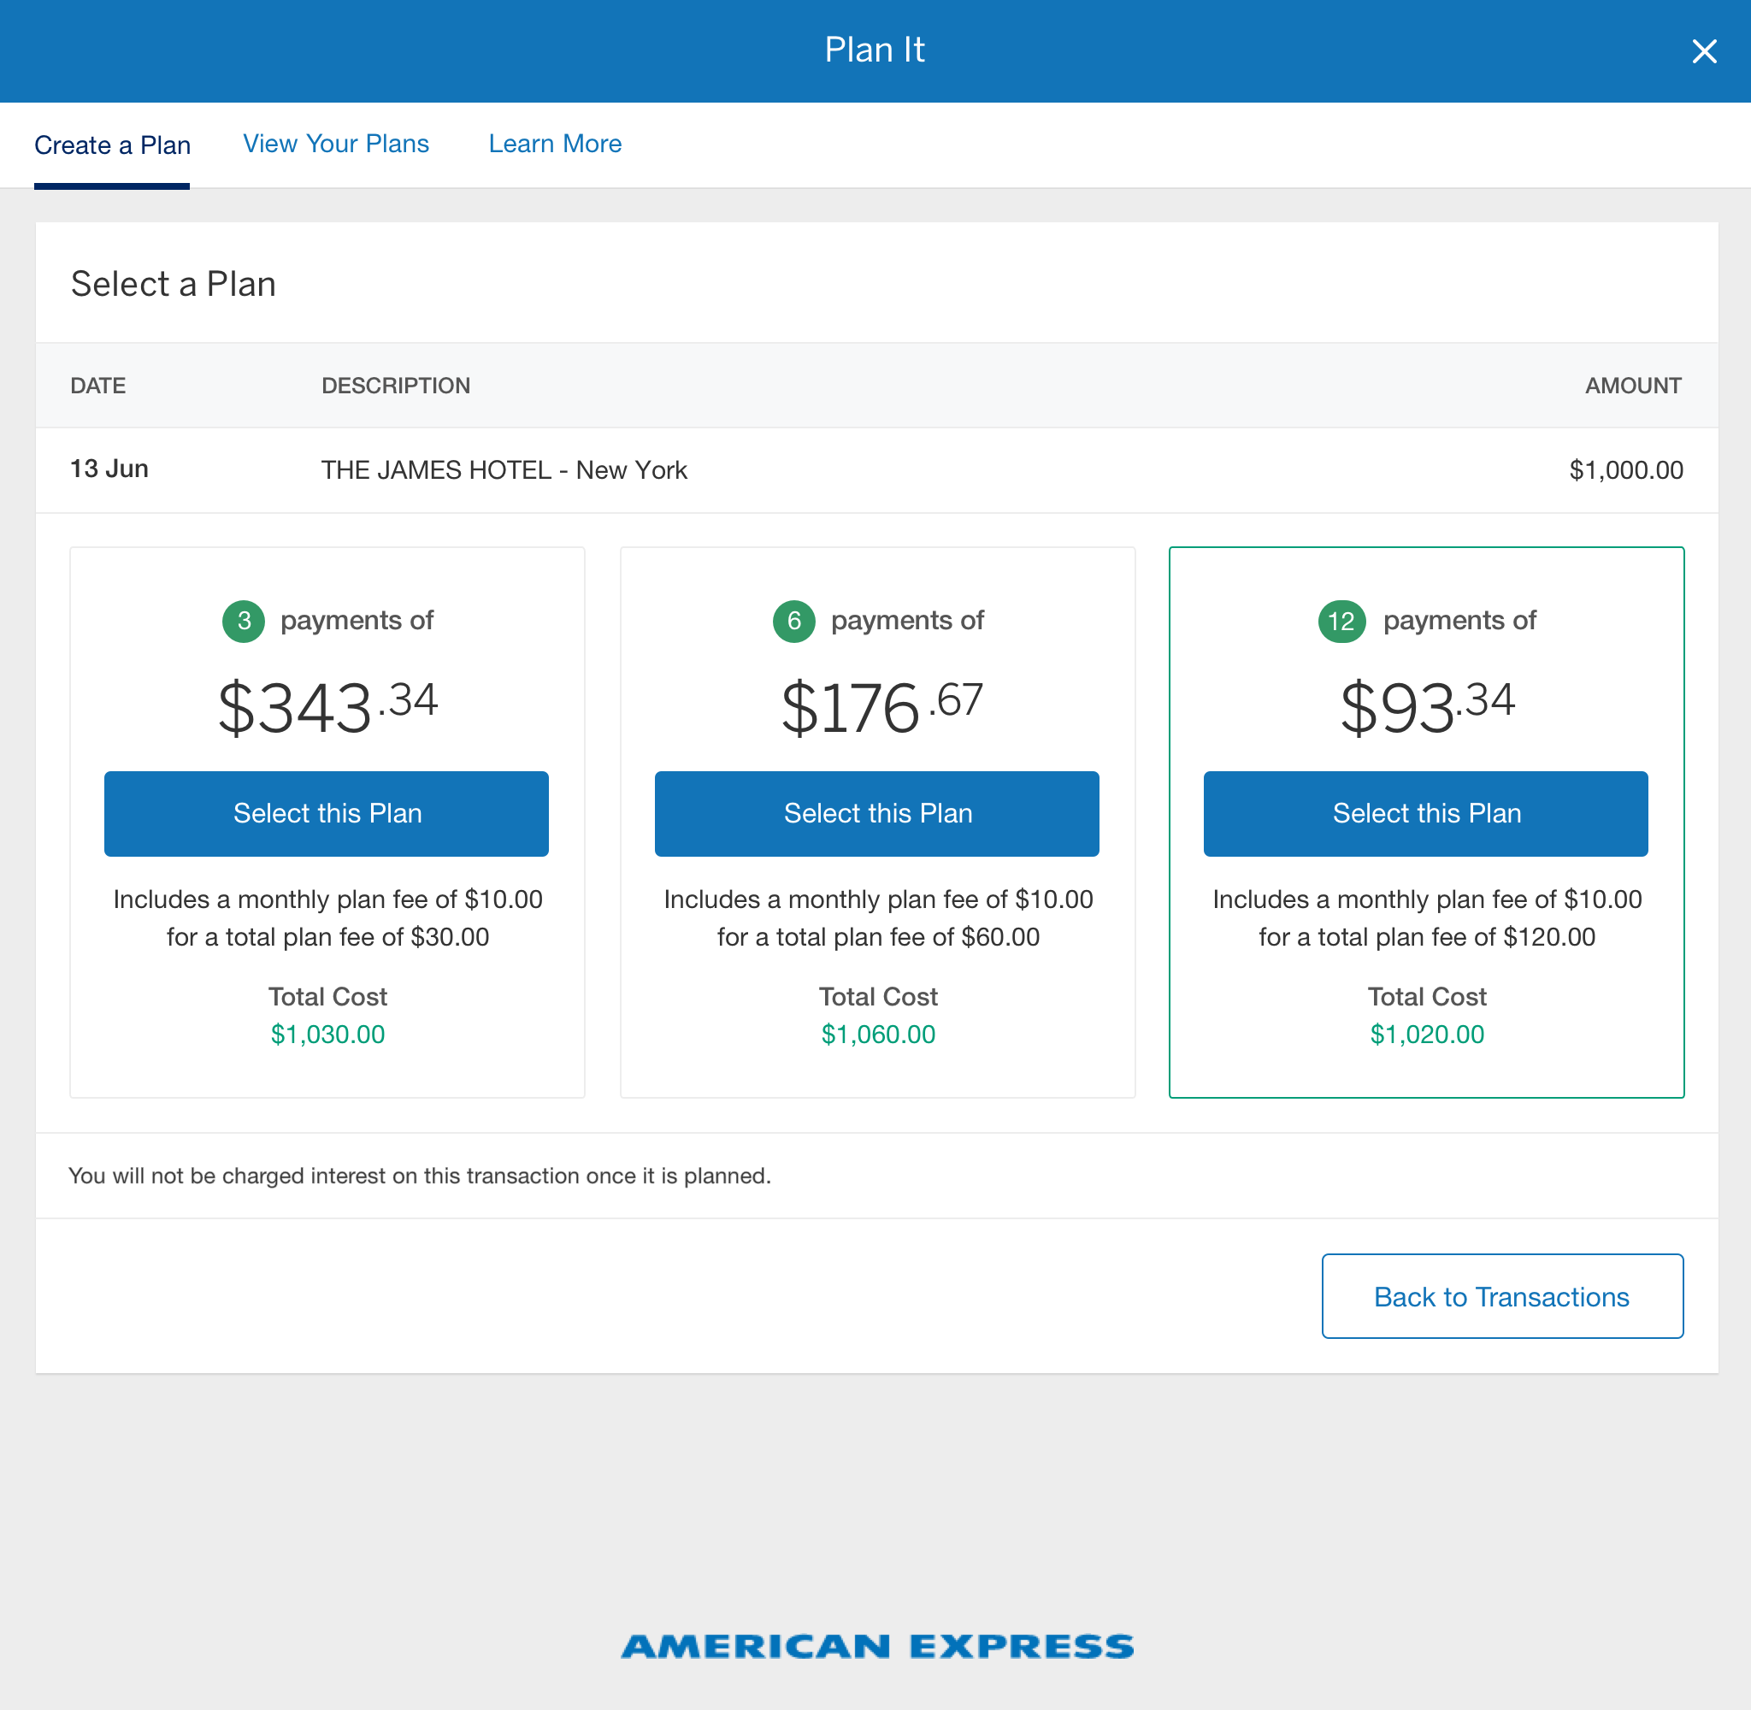Switch to the View Your Plans tab

point(336,144)
